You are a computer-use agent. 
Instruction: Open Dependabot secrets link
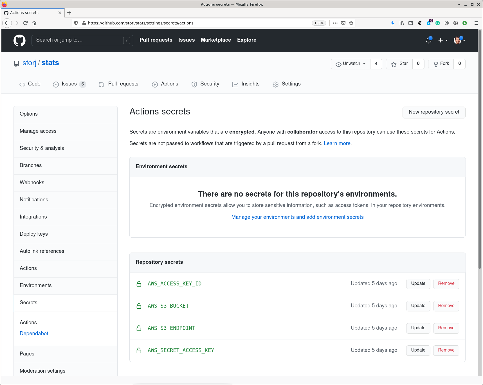pyautogui.click(x=34, y=334)
